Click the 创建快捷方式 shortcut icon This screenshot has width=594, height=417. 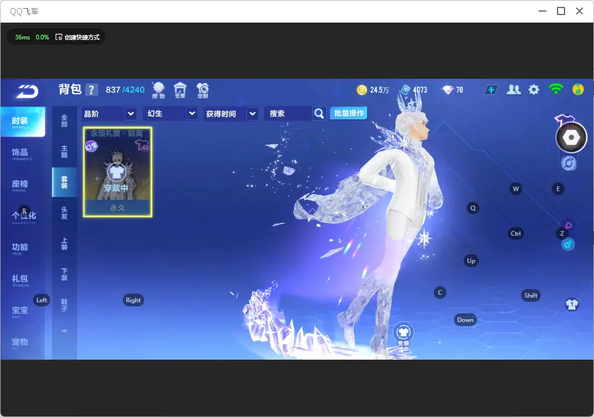click(x=58, y=37)
